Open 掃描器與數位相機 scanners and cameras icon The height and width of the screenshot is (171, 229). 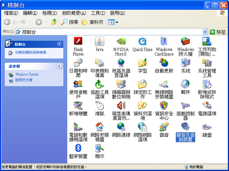[x=121, y=84]
